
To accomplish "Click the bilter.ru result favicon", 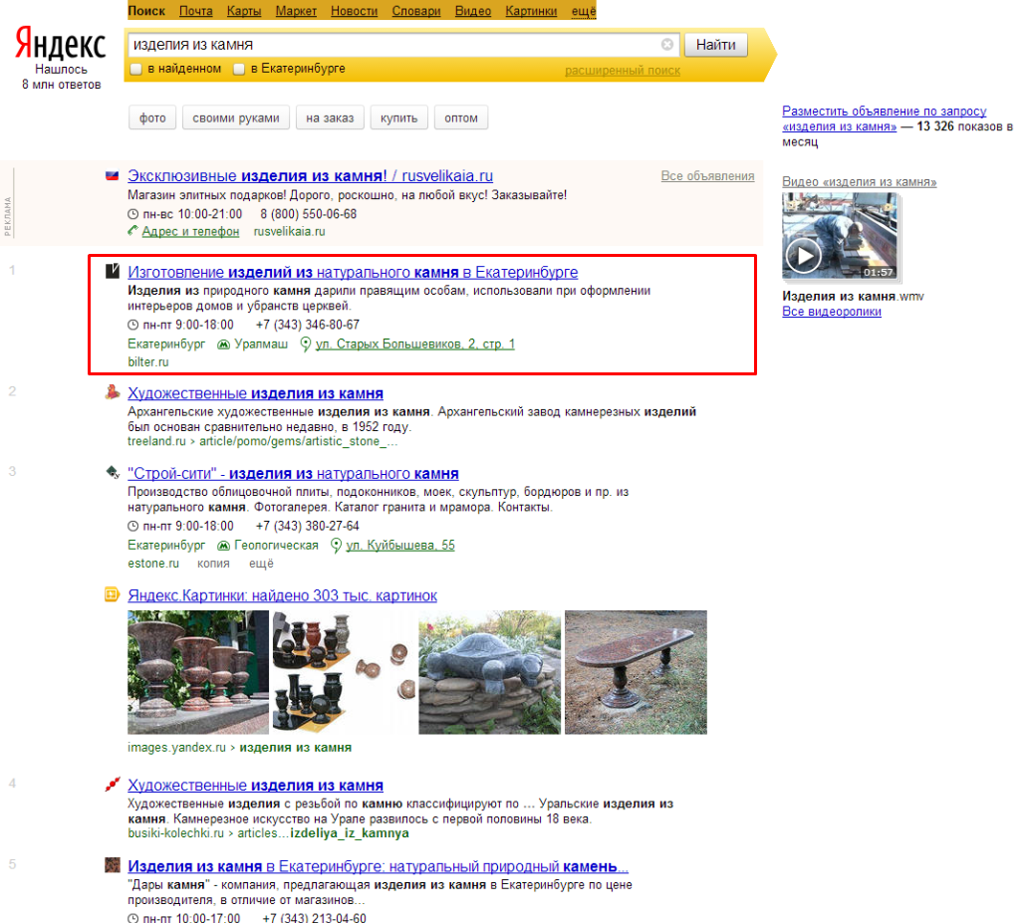I will click(113, 270).
